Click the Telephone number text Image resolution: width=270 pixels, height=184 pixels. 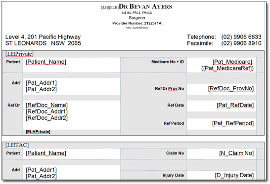[241, 37]
